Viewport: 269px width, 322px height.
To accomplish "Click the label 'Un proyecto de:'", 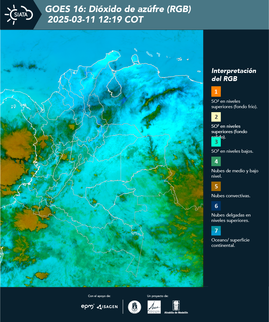I will (158, 296).
